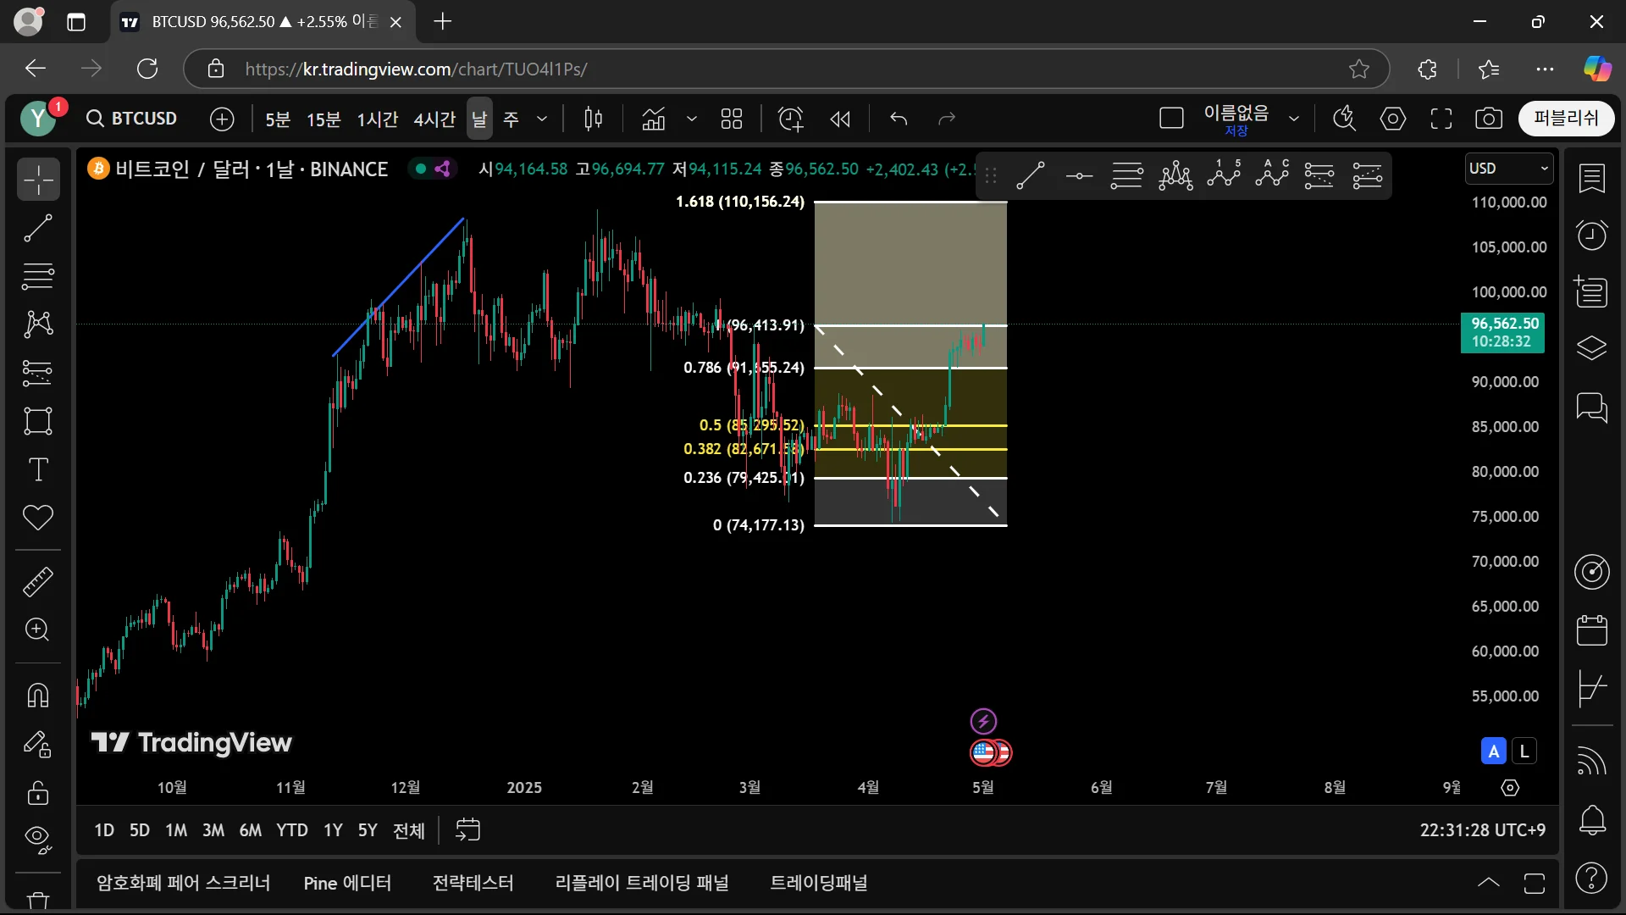Viewport: 1626px width, 915px height.
Task: Select the 1Y date range
Action: [x=333, y=830]
